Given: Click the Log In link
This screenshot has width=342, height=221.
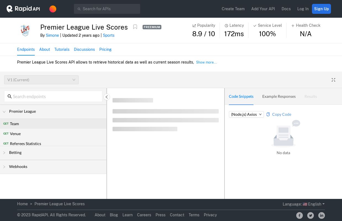Looking at the screenshot, I should tap(303, 9).
